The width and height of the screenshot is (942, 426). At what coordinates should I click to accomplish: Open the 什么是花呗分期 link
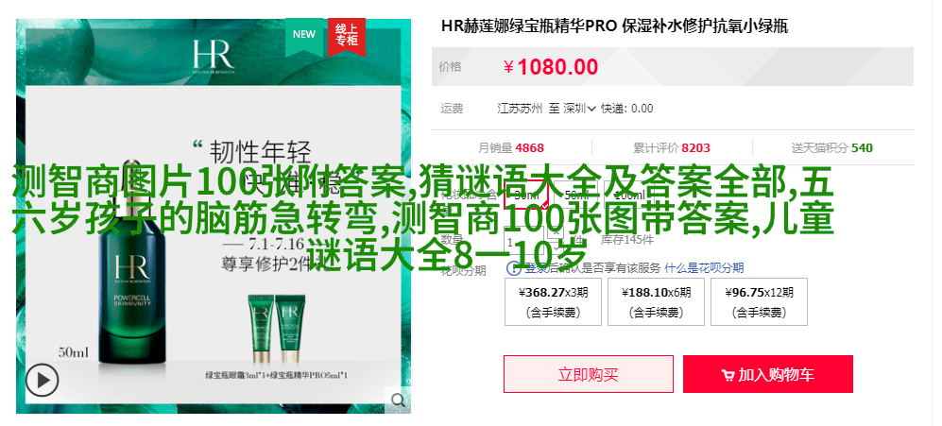[x=704, y=268]
